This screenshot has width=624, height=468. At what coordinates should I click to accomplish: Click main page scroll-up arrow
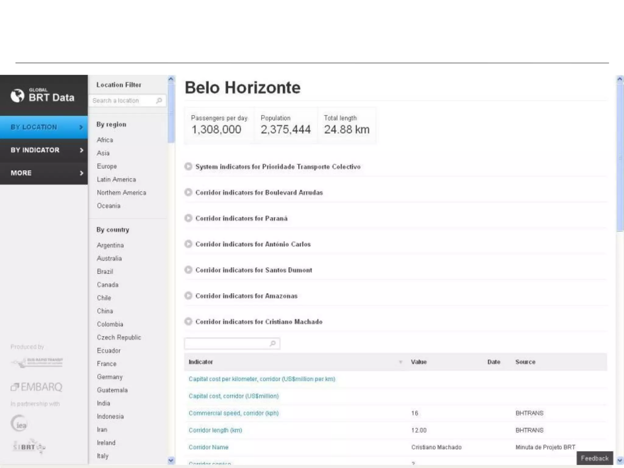(619, 79)
